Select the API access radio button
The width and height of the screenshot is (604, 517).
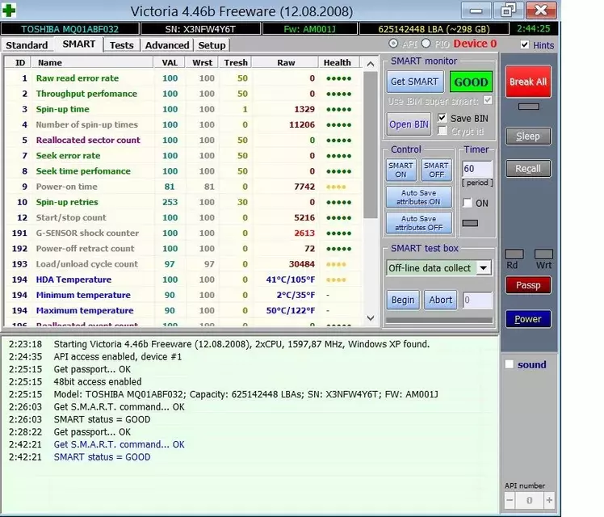tap(393, 44)
